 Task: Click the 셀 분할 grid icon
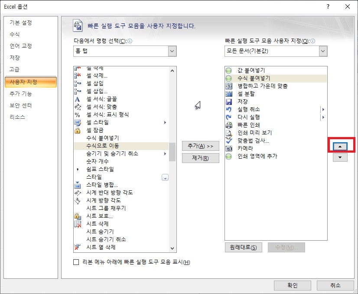point(229,94)
